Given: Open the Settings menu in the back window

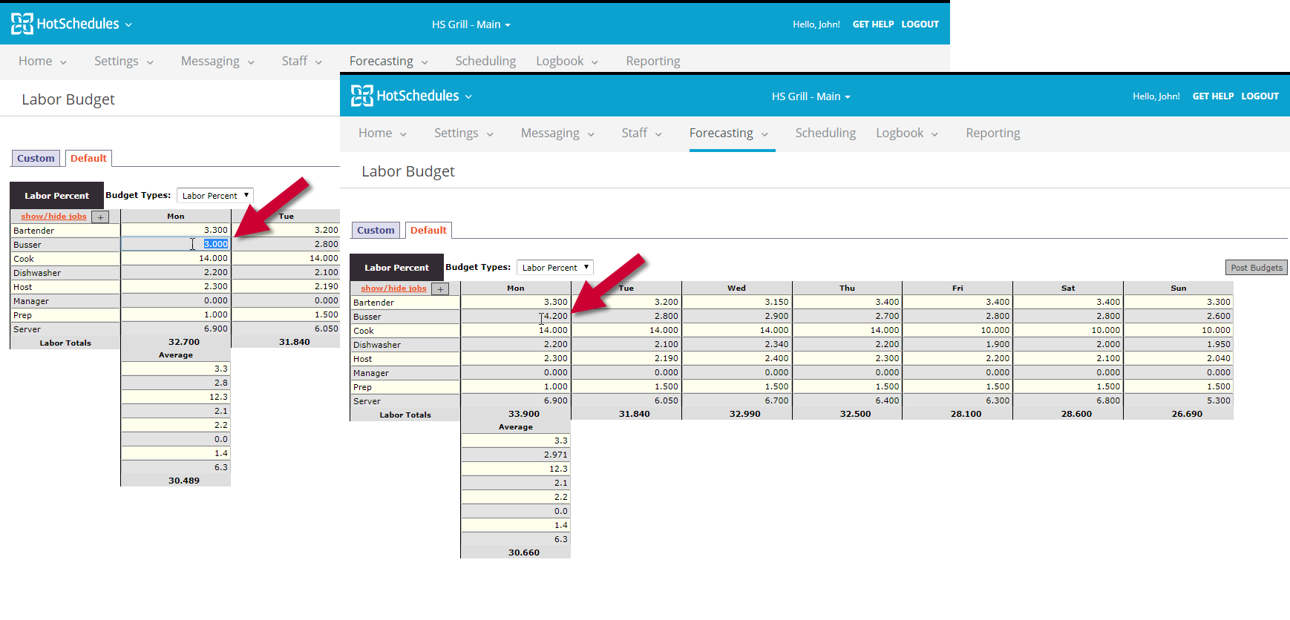Looking at the screenshot, I should (x=124, y=62).
